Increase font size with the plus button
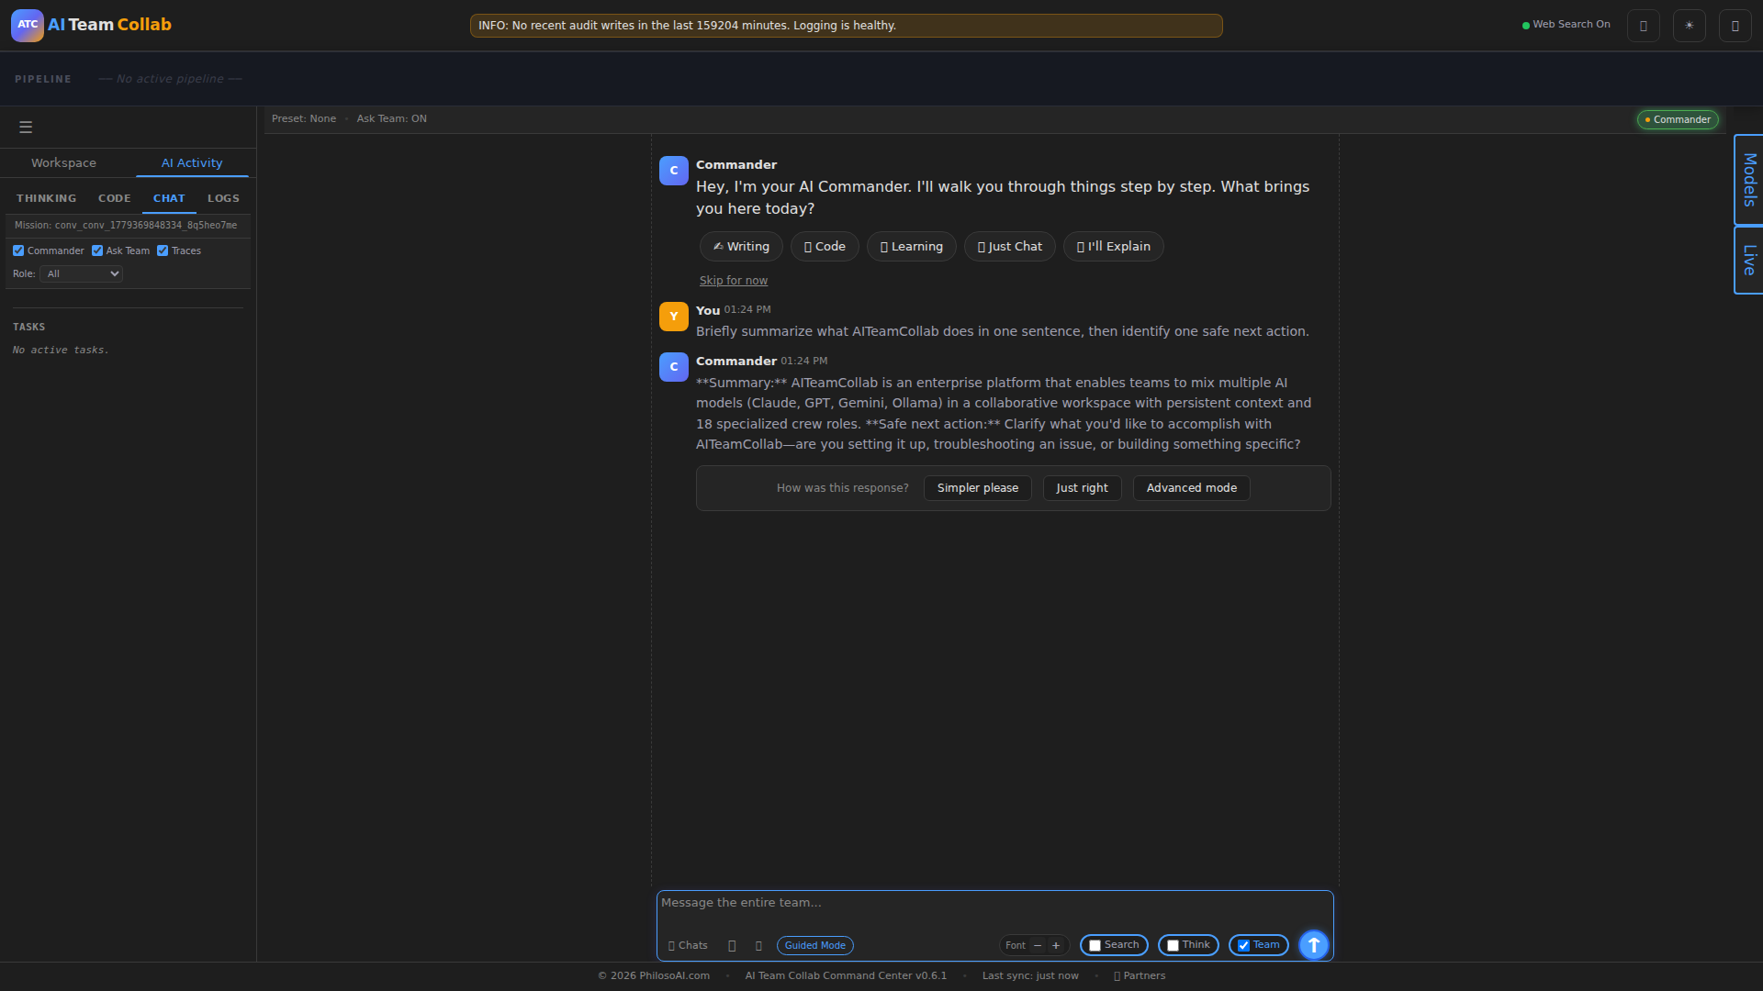 [1056, 946]
